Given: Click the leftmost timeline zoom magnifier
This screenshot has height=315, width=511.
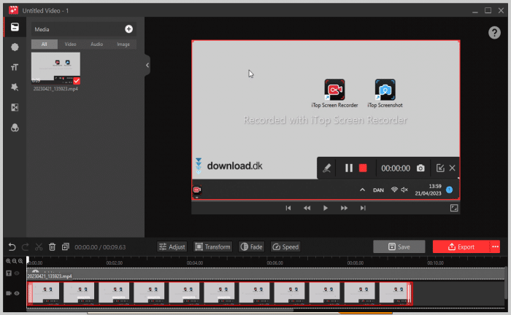Looking at the screenshot, I should [8, 261].
